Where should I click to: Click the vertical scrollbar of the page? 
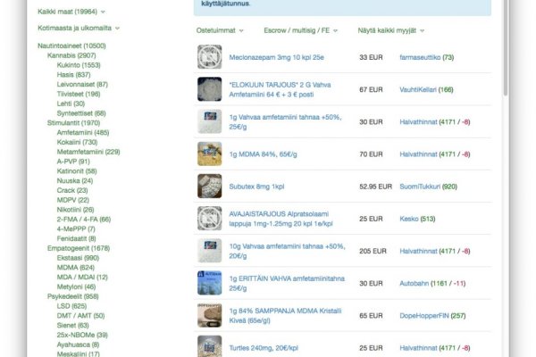tap(506, 48)
